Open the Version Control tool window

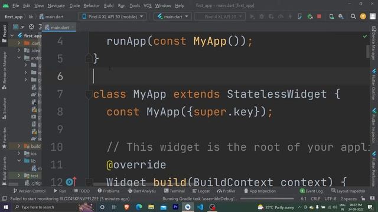pos(30,191)
